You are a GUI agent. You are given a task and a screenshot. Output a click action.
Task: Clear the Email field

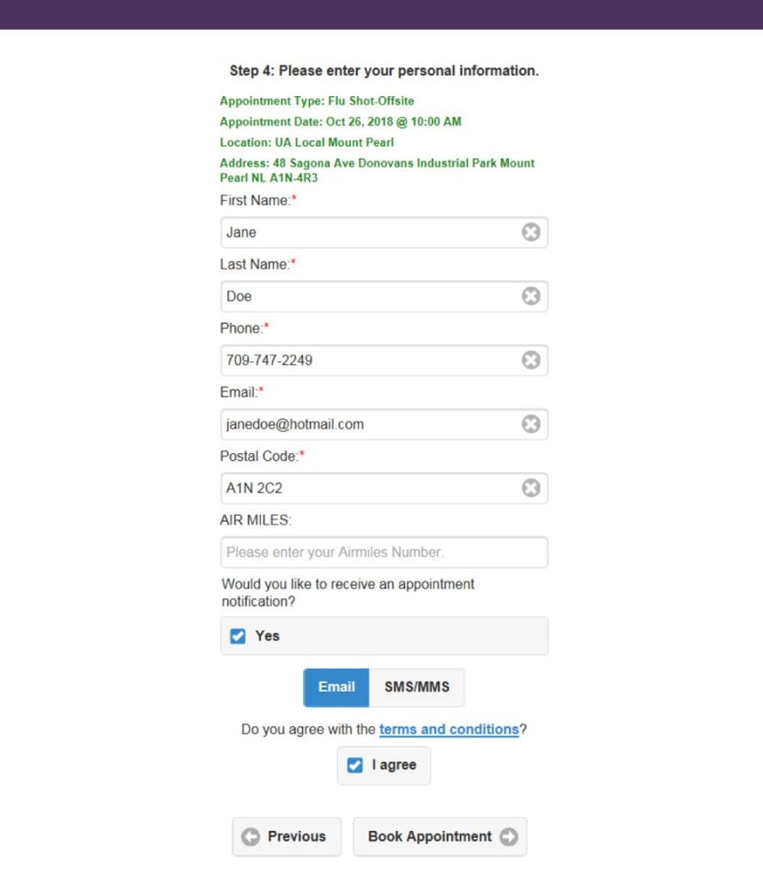531,424
